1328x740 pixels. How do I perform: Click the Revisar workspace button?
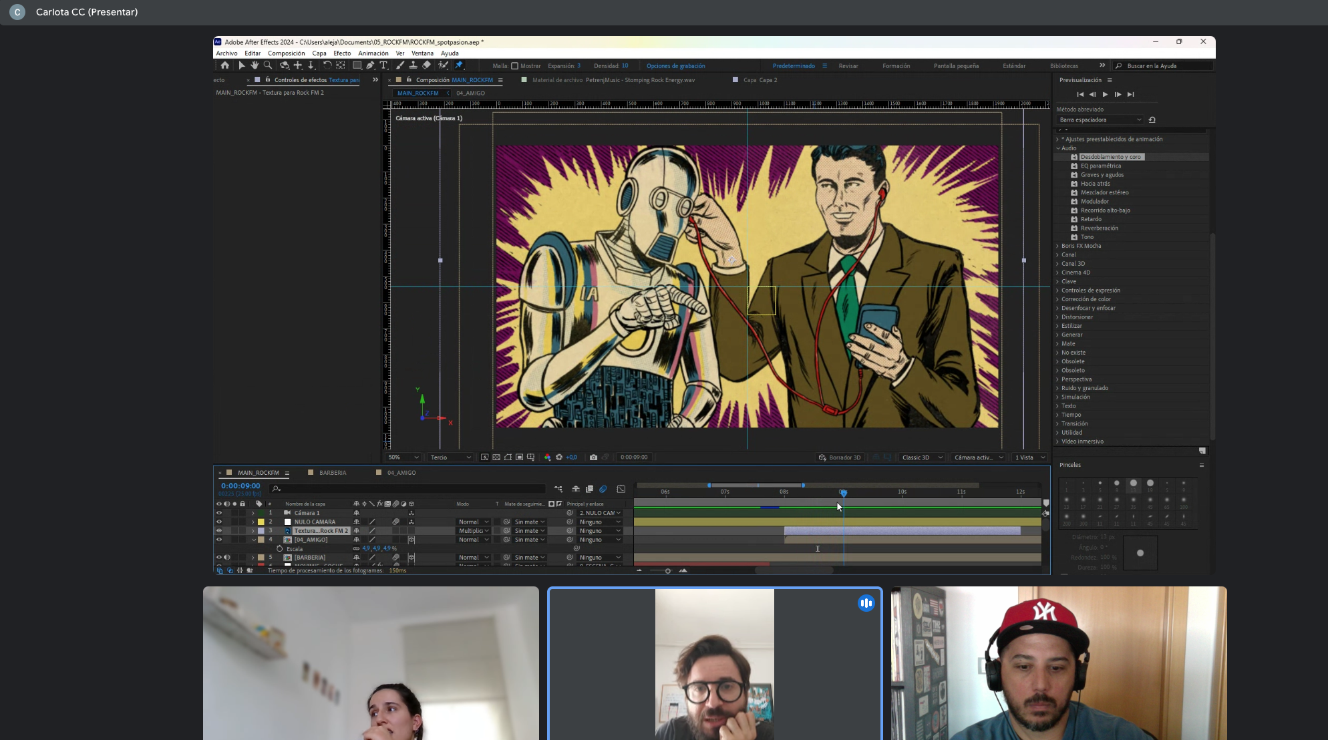click(848, 66)
